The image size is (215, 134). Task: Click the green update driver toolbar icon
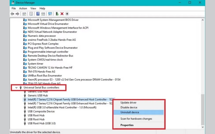pos(57,14)
